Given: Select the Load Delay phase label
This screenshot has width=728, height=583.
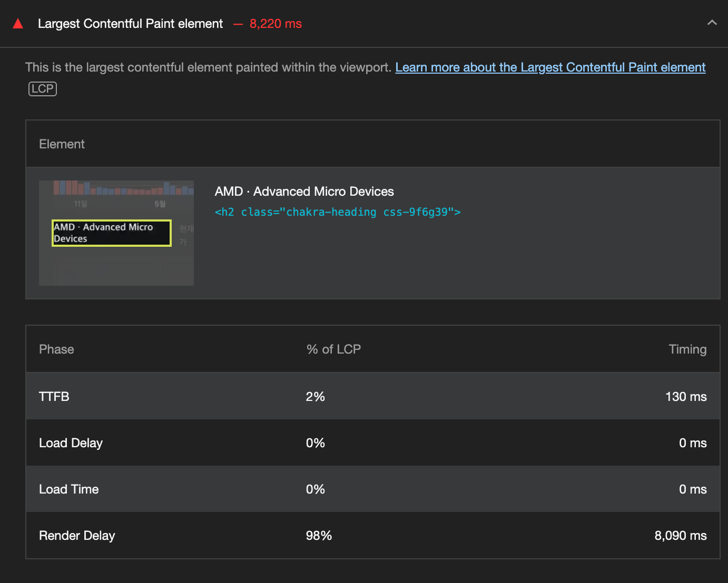Looking at the screenshot, I should click(71, 443).
